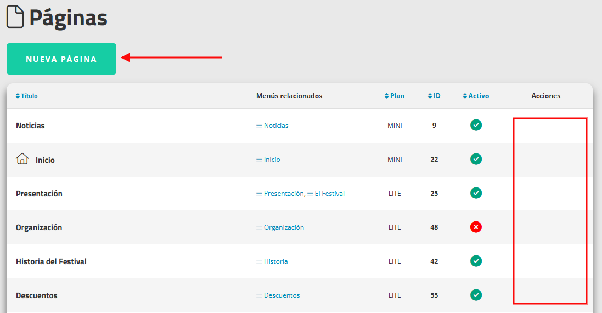The height and width of the screenshot is (313, 602).
Task: Click the page document icon beside Páginas
Action: point(15,16)
